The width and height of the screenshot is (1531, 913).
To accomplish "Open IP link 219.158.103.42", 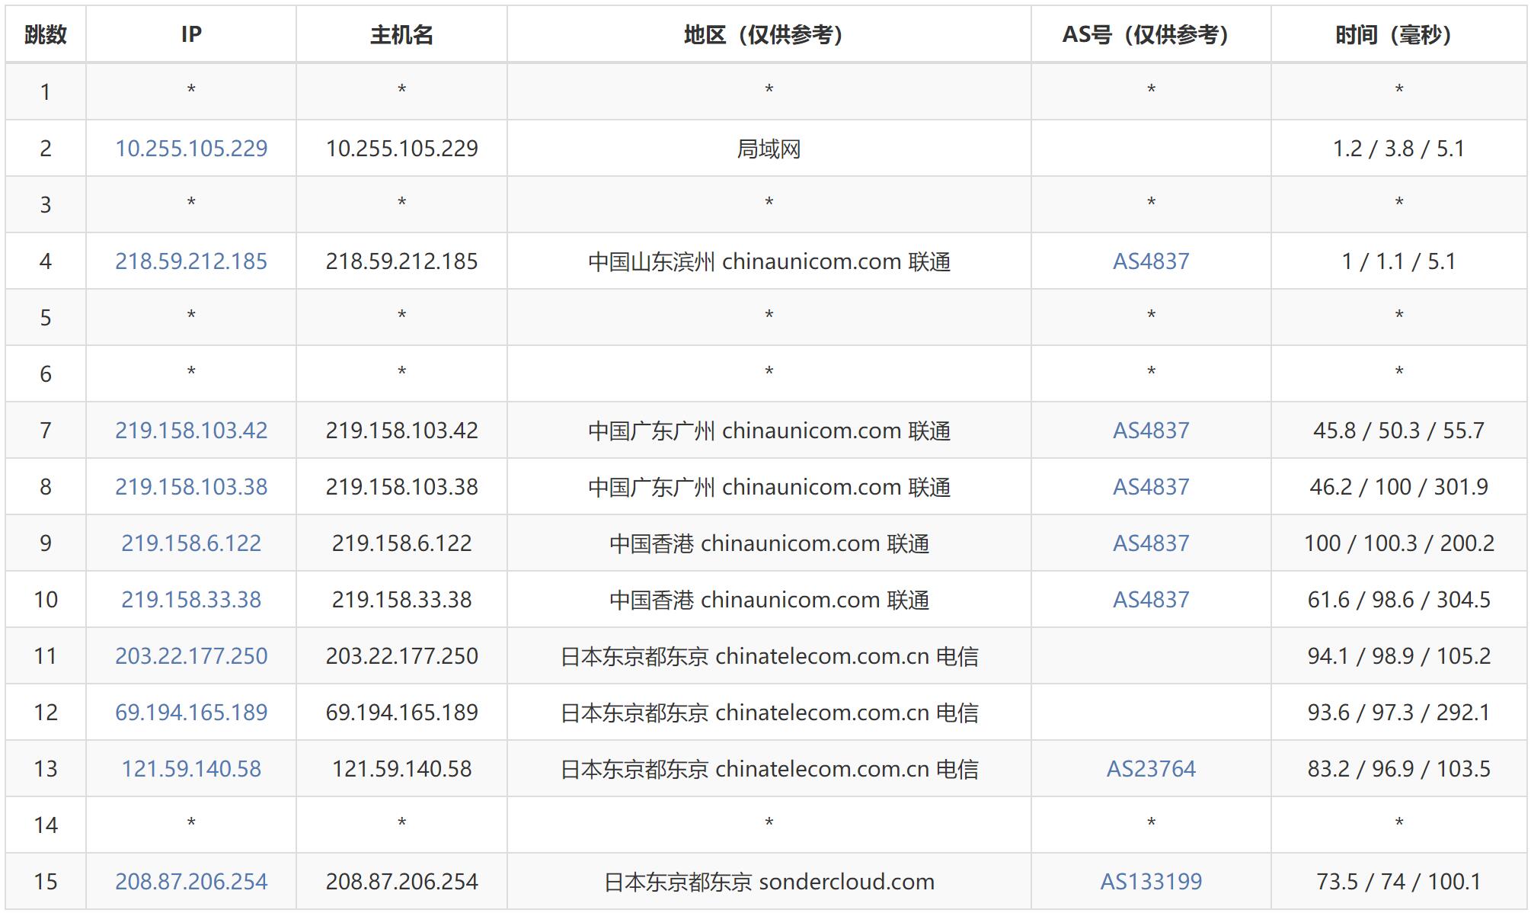I will click(x=191, y=430).
